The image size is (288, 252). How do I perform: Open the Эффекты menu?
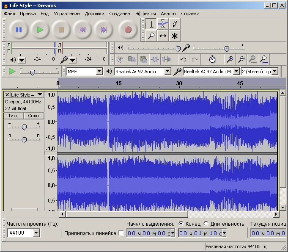(x=145, y=14)
